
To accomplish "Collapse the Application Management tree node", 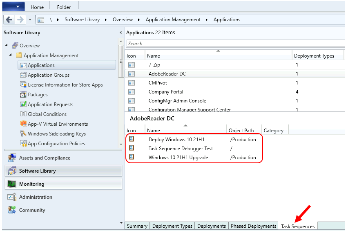I will coord(11,55).
